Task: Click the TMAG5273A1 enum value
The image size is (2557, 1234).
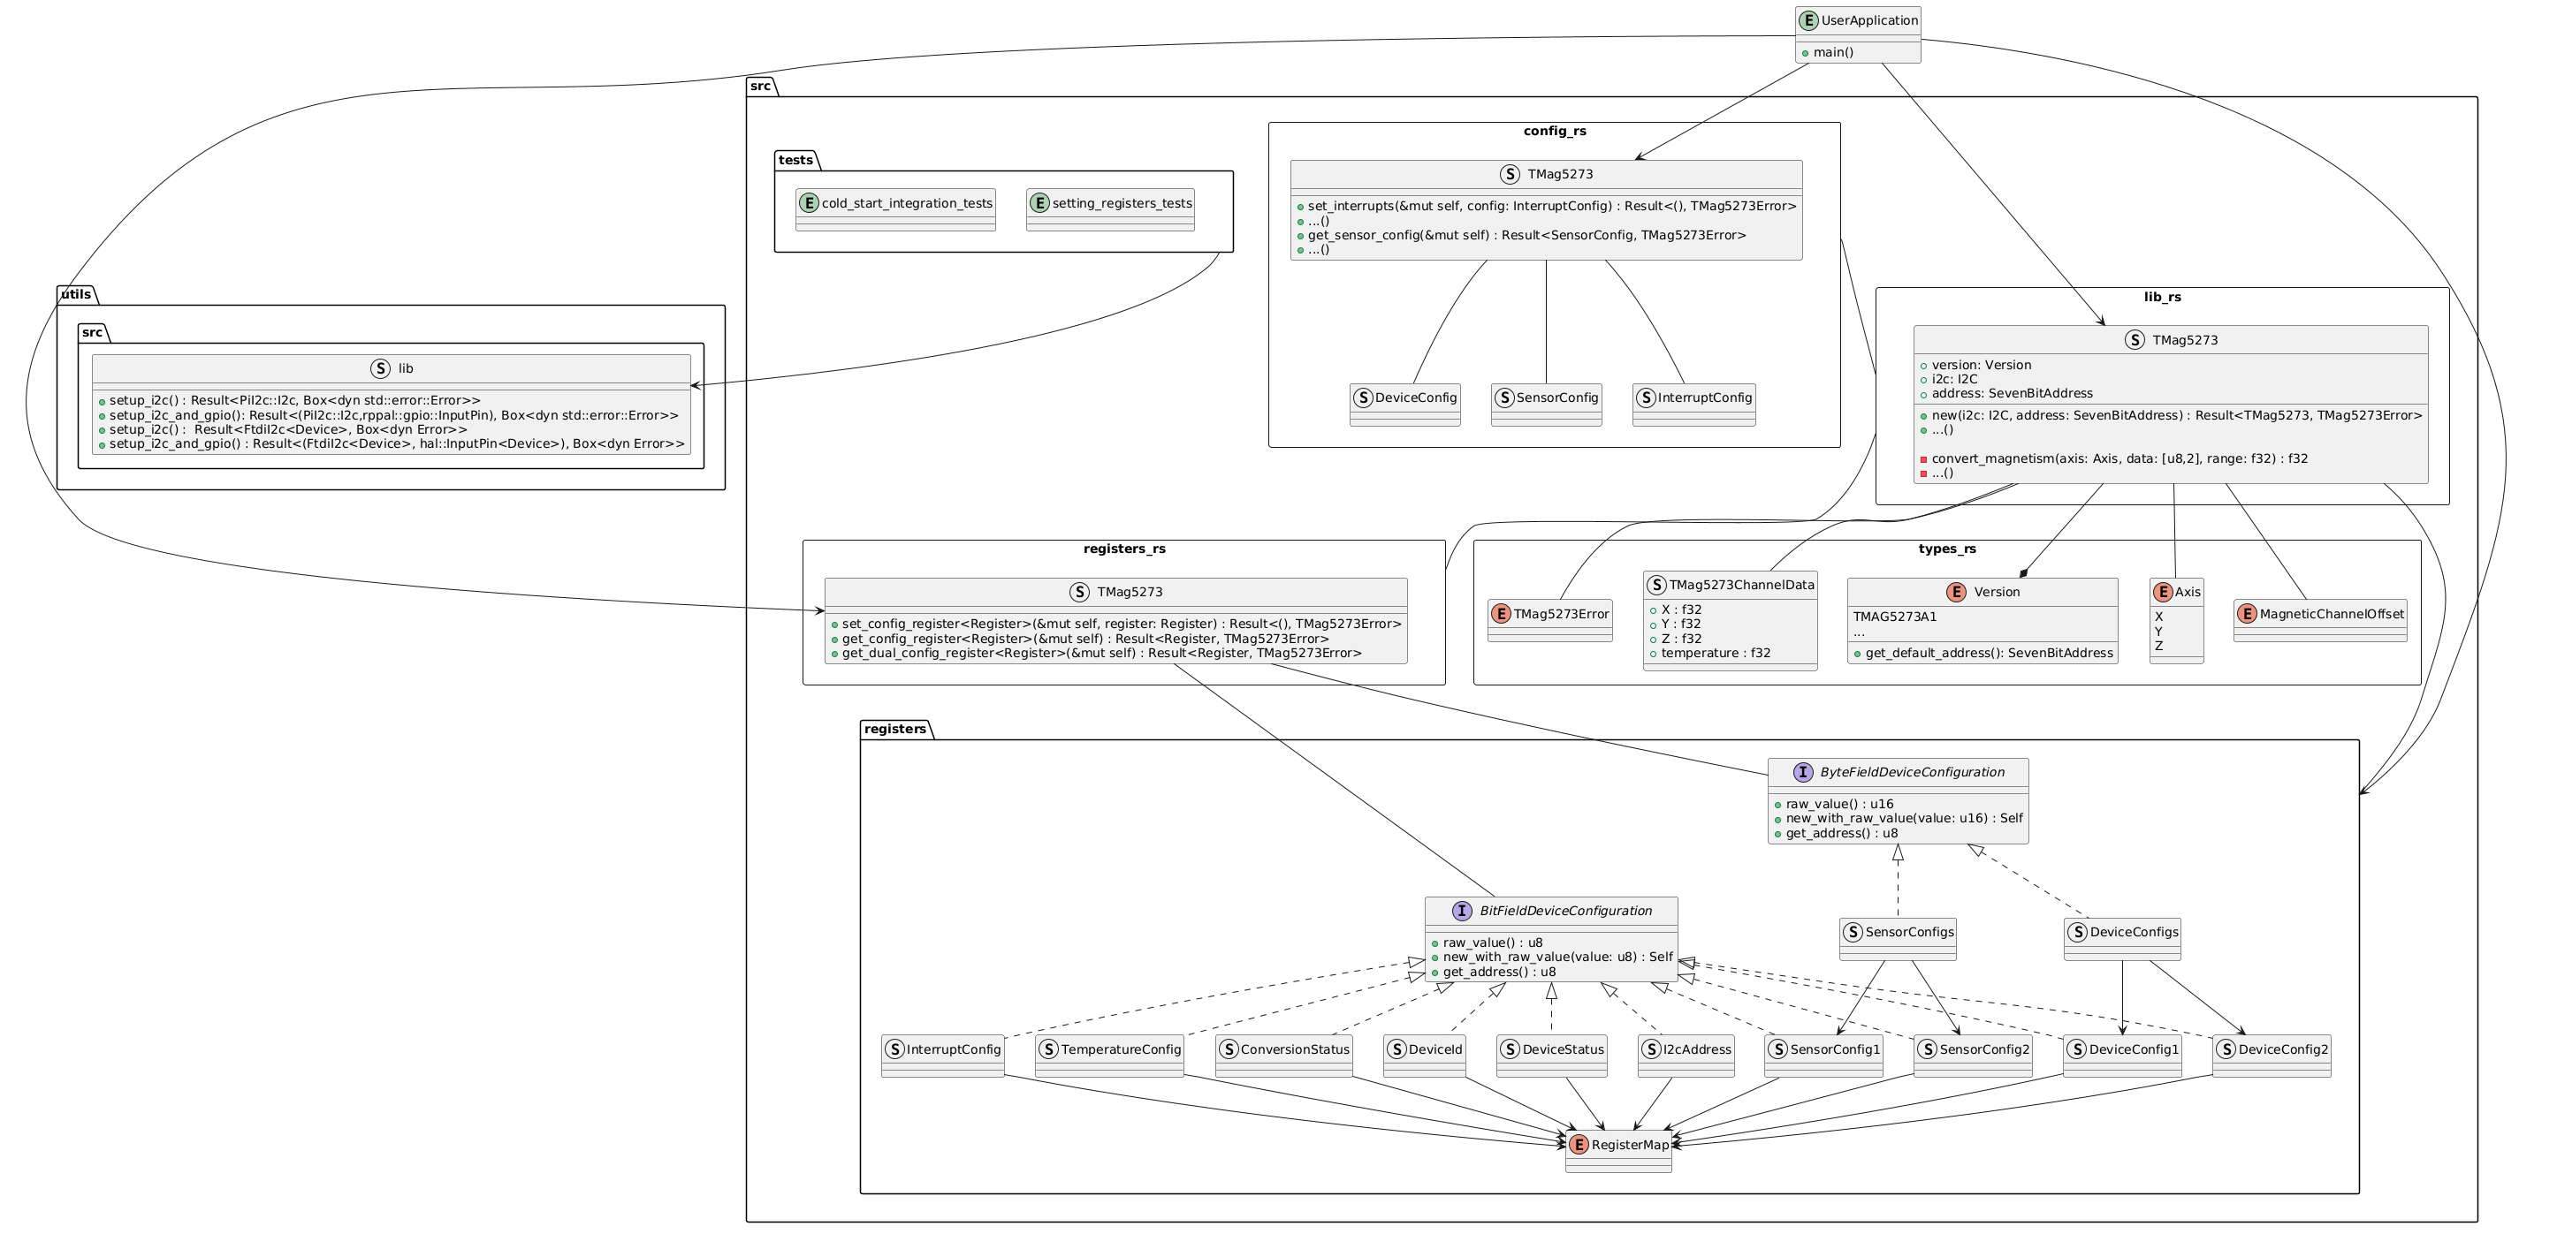Action: coord(1895,617)
